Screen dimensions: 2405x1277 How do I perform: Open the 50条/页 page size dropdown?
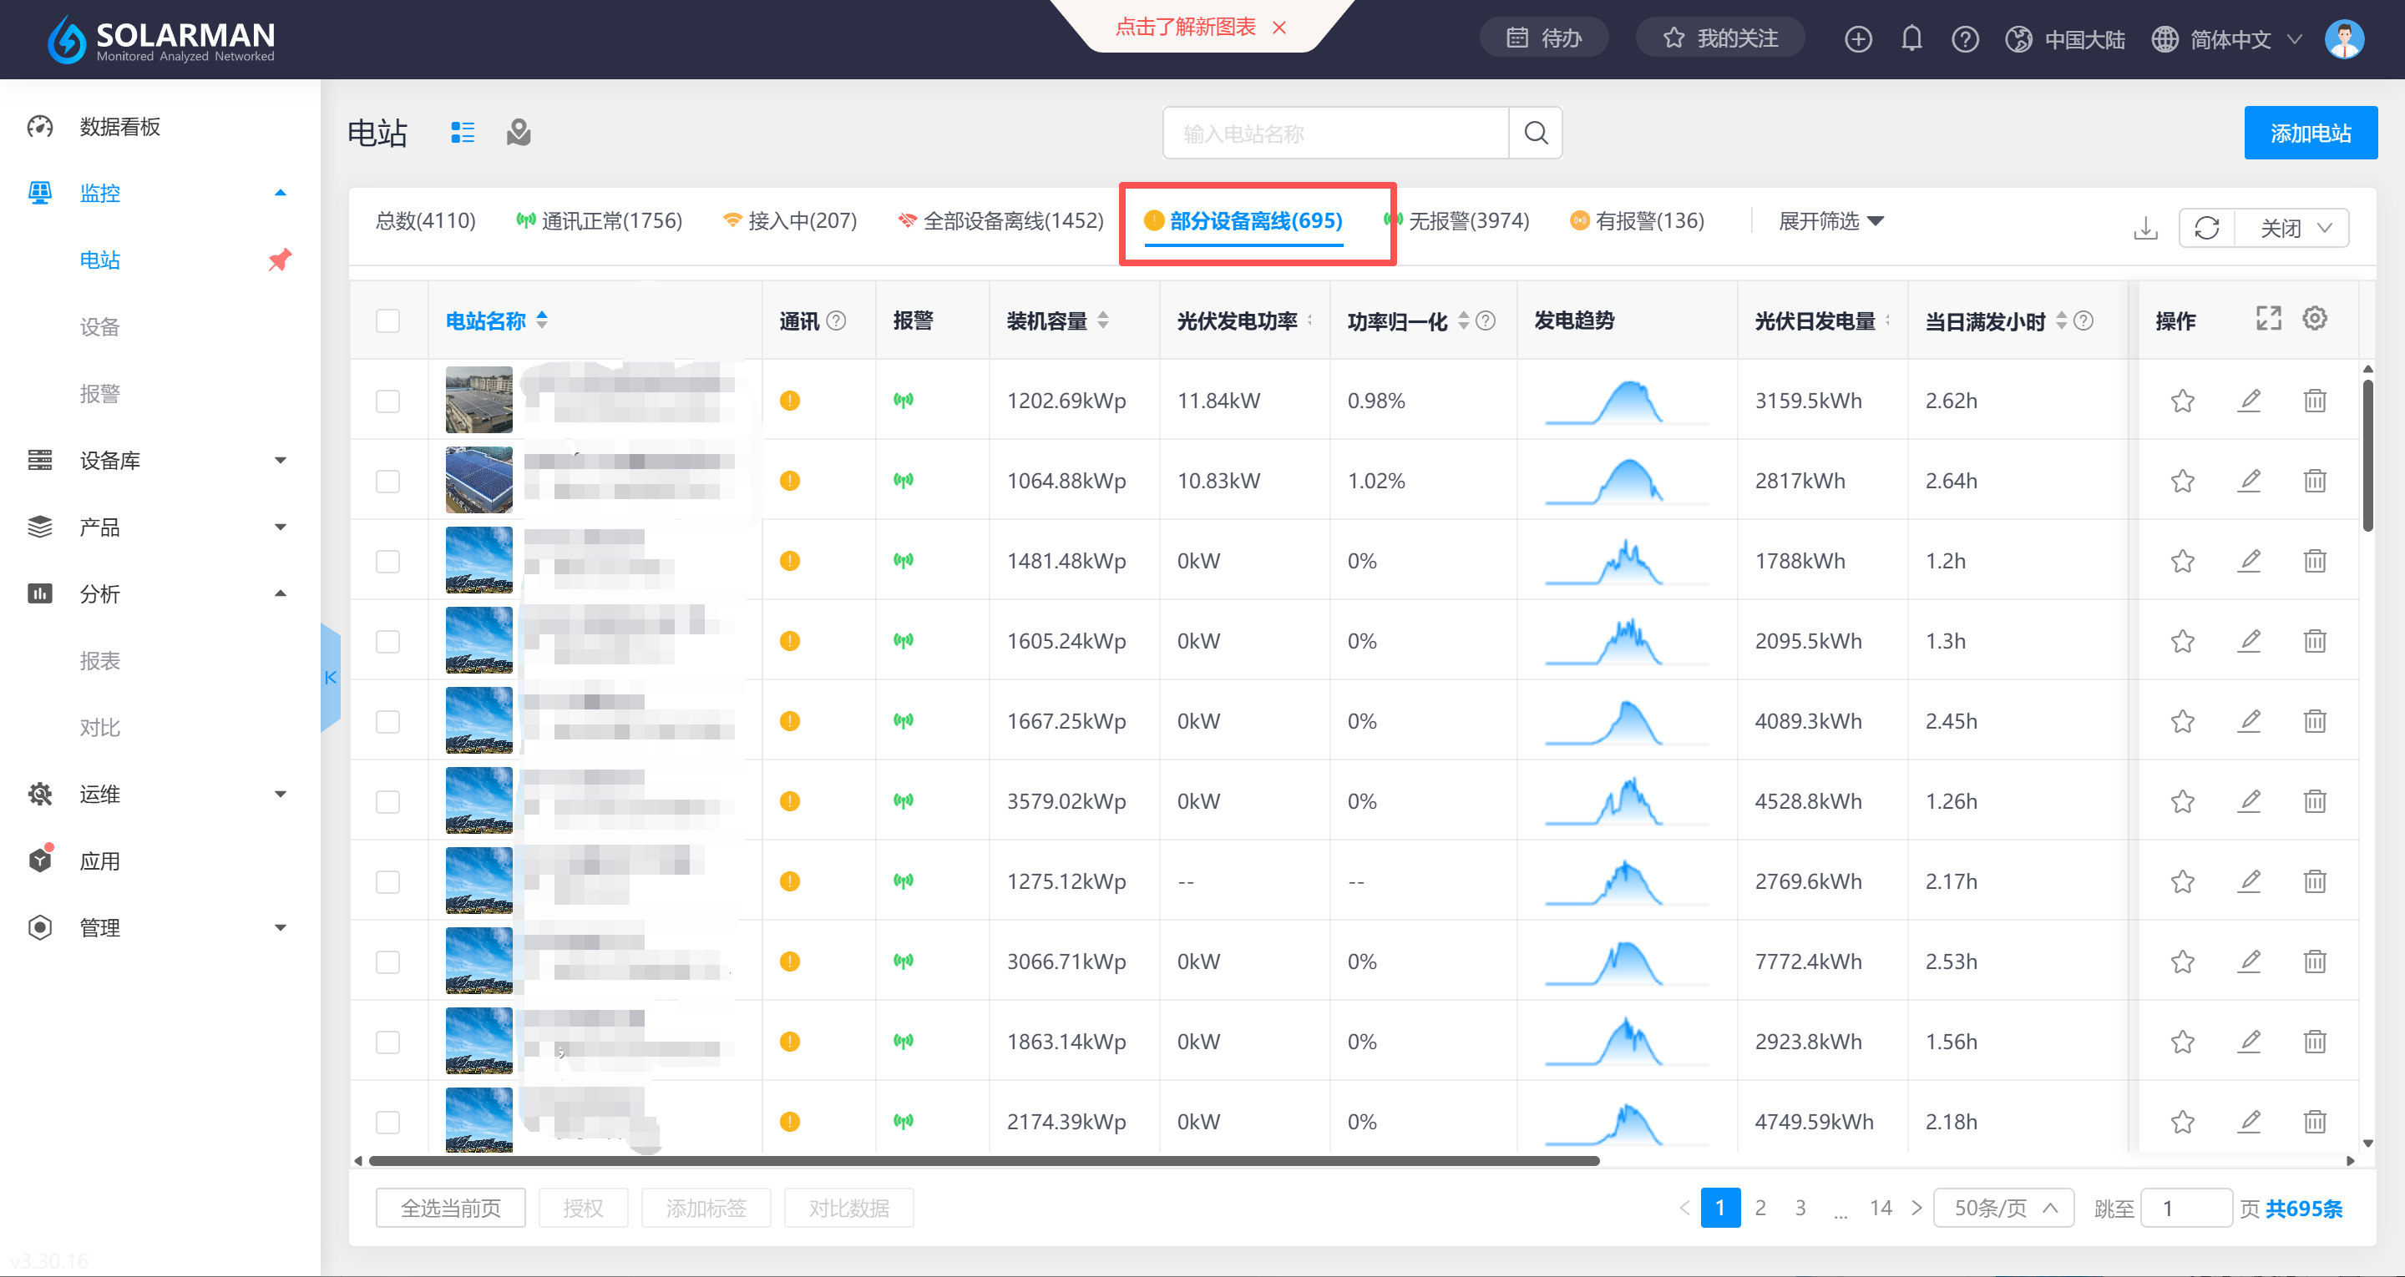coord(2003,1208)
